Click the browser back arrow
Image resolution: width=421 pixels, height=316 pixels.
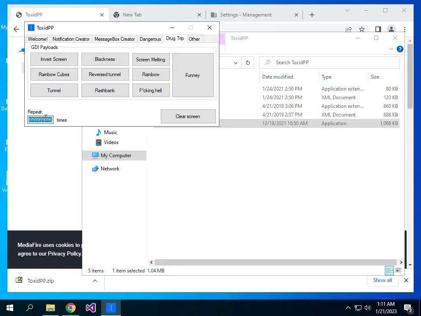pos(16,29)
